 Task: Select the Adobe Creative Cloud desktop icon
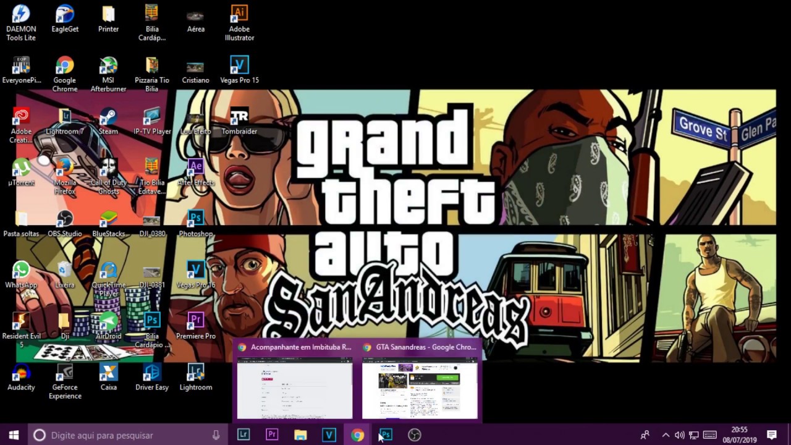click(x=21, y=125)
